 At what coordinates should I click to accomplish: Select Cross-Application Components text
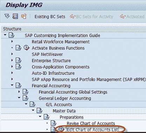[x=61, y=67]
